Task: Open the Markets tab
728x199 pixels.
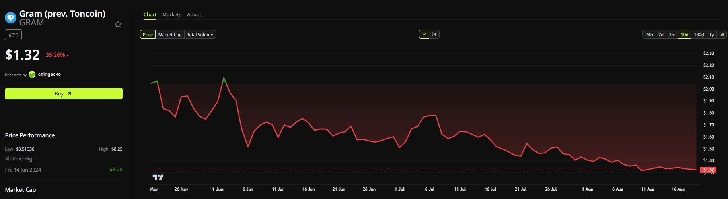Action: coord(172,14)
